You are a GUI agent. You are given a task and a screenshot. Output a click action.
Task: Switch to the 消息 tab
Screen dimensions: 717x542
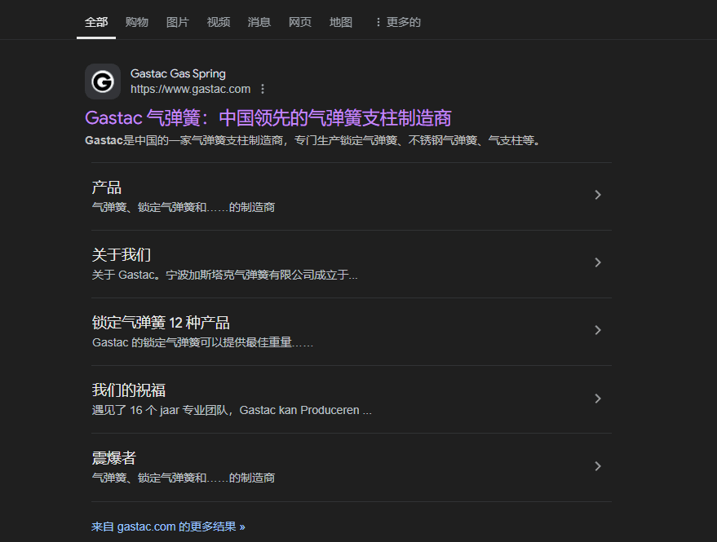coord(259,22)
